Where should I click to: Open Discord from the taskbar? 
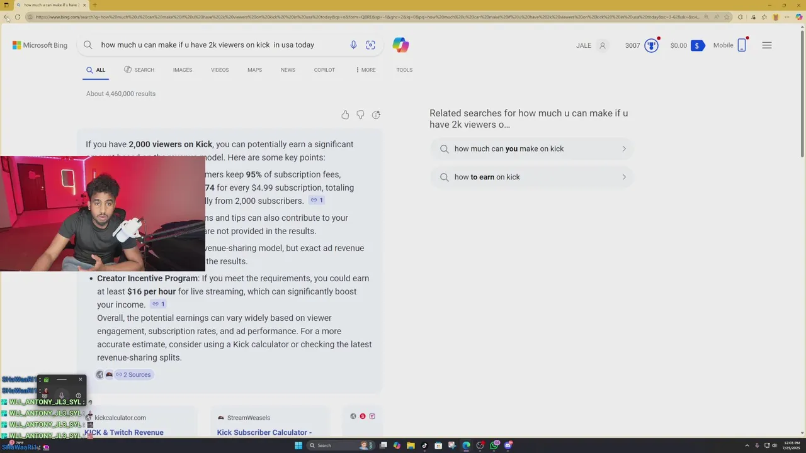[508, 445]
